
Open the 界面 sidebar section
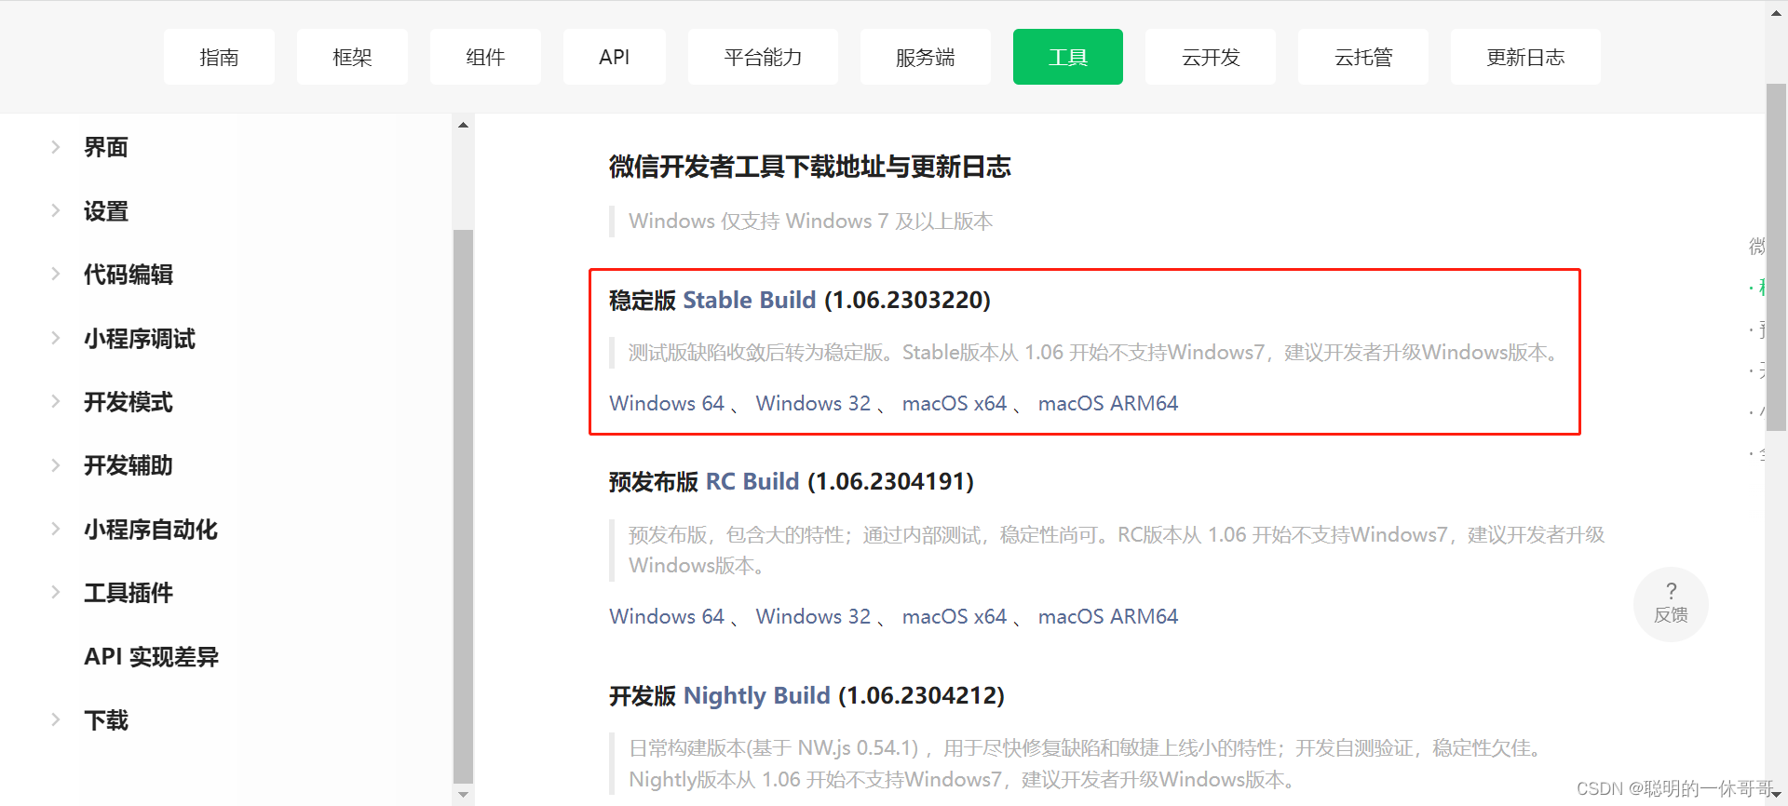pos(106,147)
